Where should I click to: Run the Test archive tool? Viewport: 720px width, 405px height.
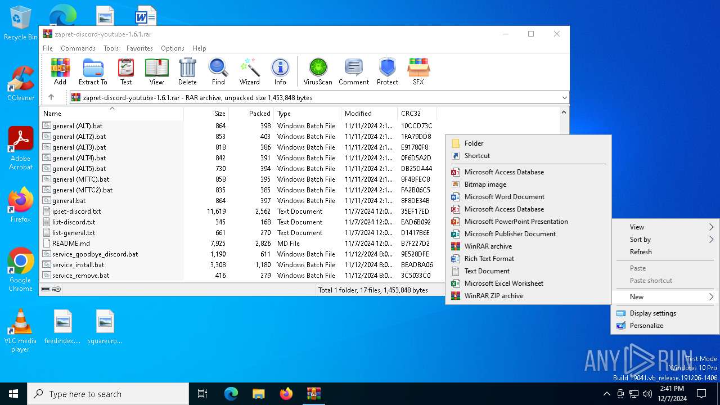pyautogui.click(x=126, y=71)
